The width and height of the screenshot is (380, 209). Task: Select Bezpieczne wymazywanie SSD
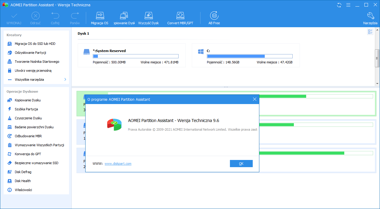(x=37, y=163)
